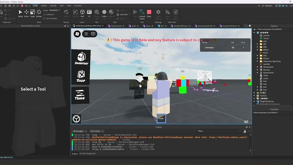This screenshot has width=293, height=165.
Task: Insert a new Part
Action: pyautogui.click(x=82, y=12)
